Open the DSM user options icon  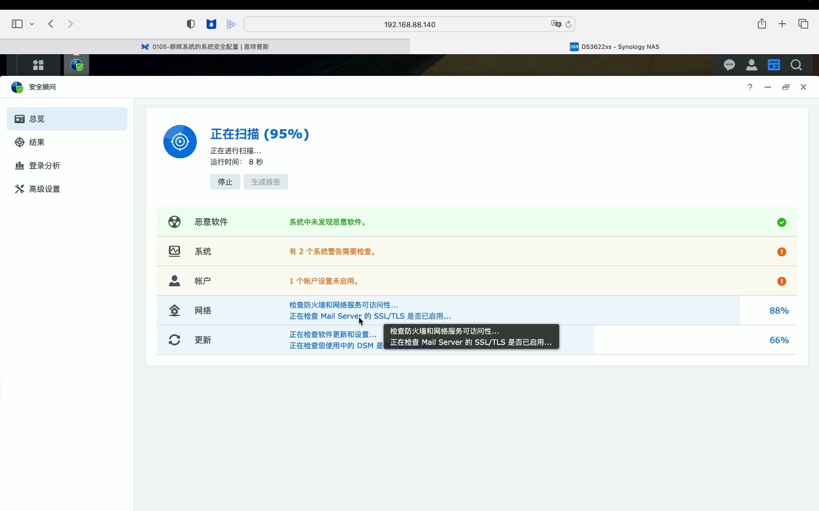[x=752, y=65]
